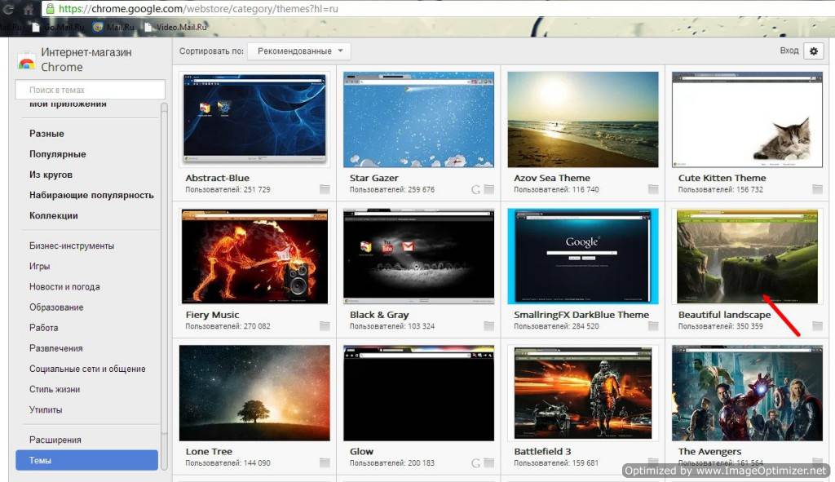Select the Образование category
Screen dimensions: 835x482
click(56, 307)
